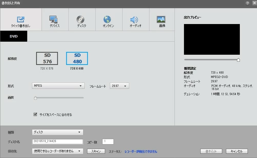257x158 pixels.
Task: Toggle サイズをスペースに合わせる checkbox
Action: click(x=35, y=114)
